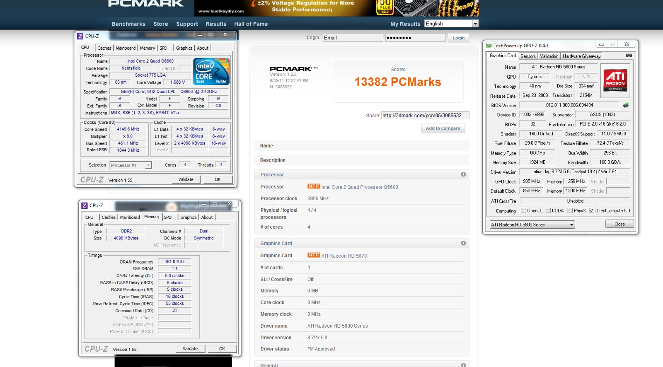The height and width of the screenshot is (367, 663).
Task: Open the ATI Radeon HD 5800 Series GPU selector
Action: [532, 225]
